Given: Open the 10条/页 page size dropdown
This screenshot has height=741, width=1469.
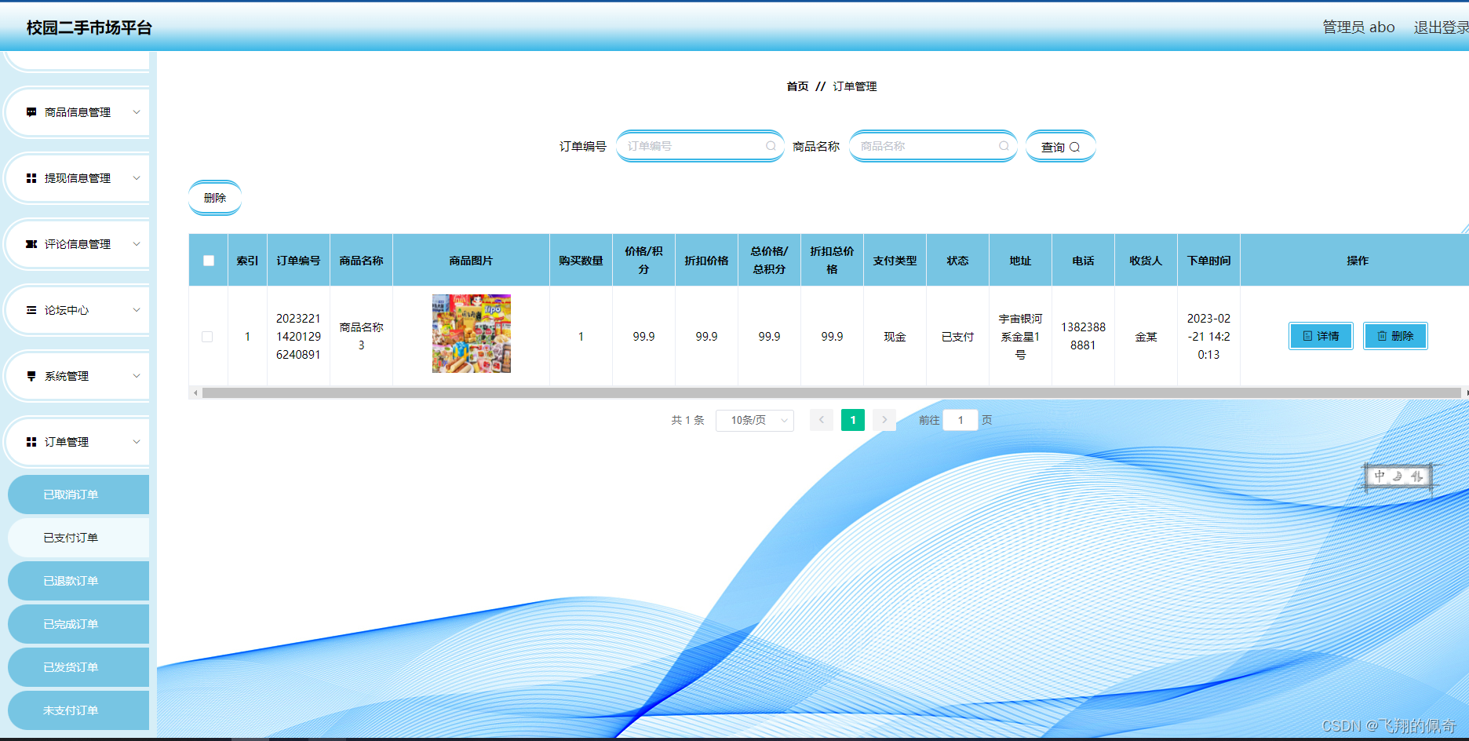Looking at the screenshot, I should pyautogui.click(x=755, y=420).
